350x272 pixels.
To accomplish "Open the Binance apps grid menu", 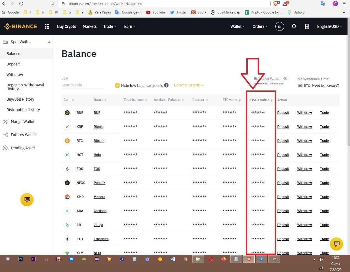I will [x=47, y=26].
